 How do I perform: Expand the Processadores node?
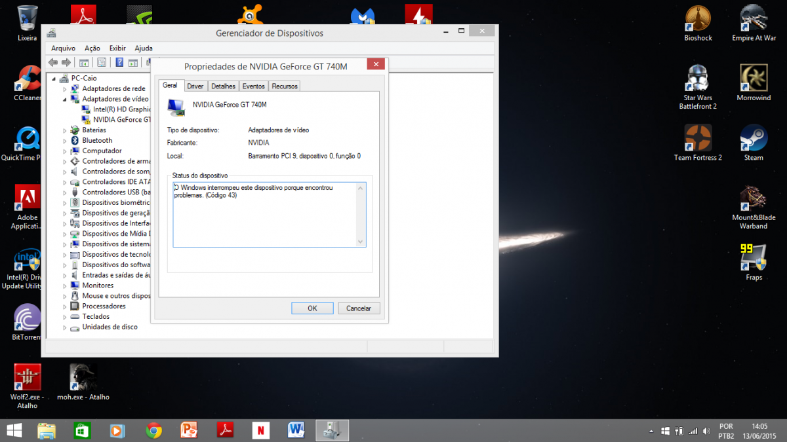(x=65, y=306)
